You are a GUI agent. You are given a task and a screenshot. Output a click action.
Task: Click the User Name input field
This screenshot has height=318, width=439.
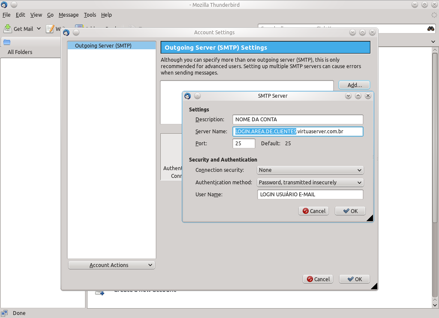coord(310,195)
